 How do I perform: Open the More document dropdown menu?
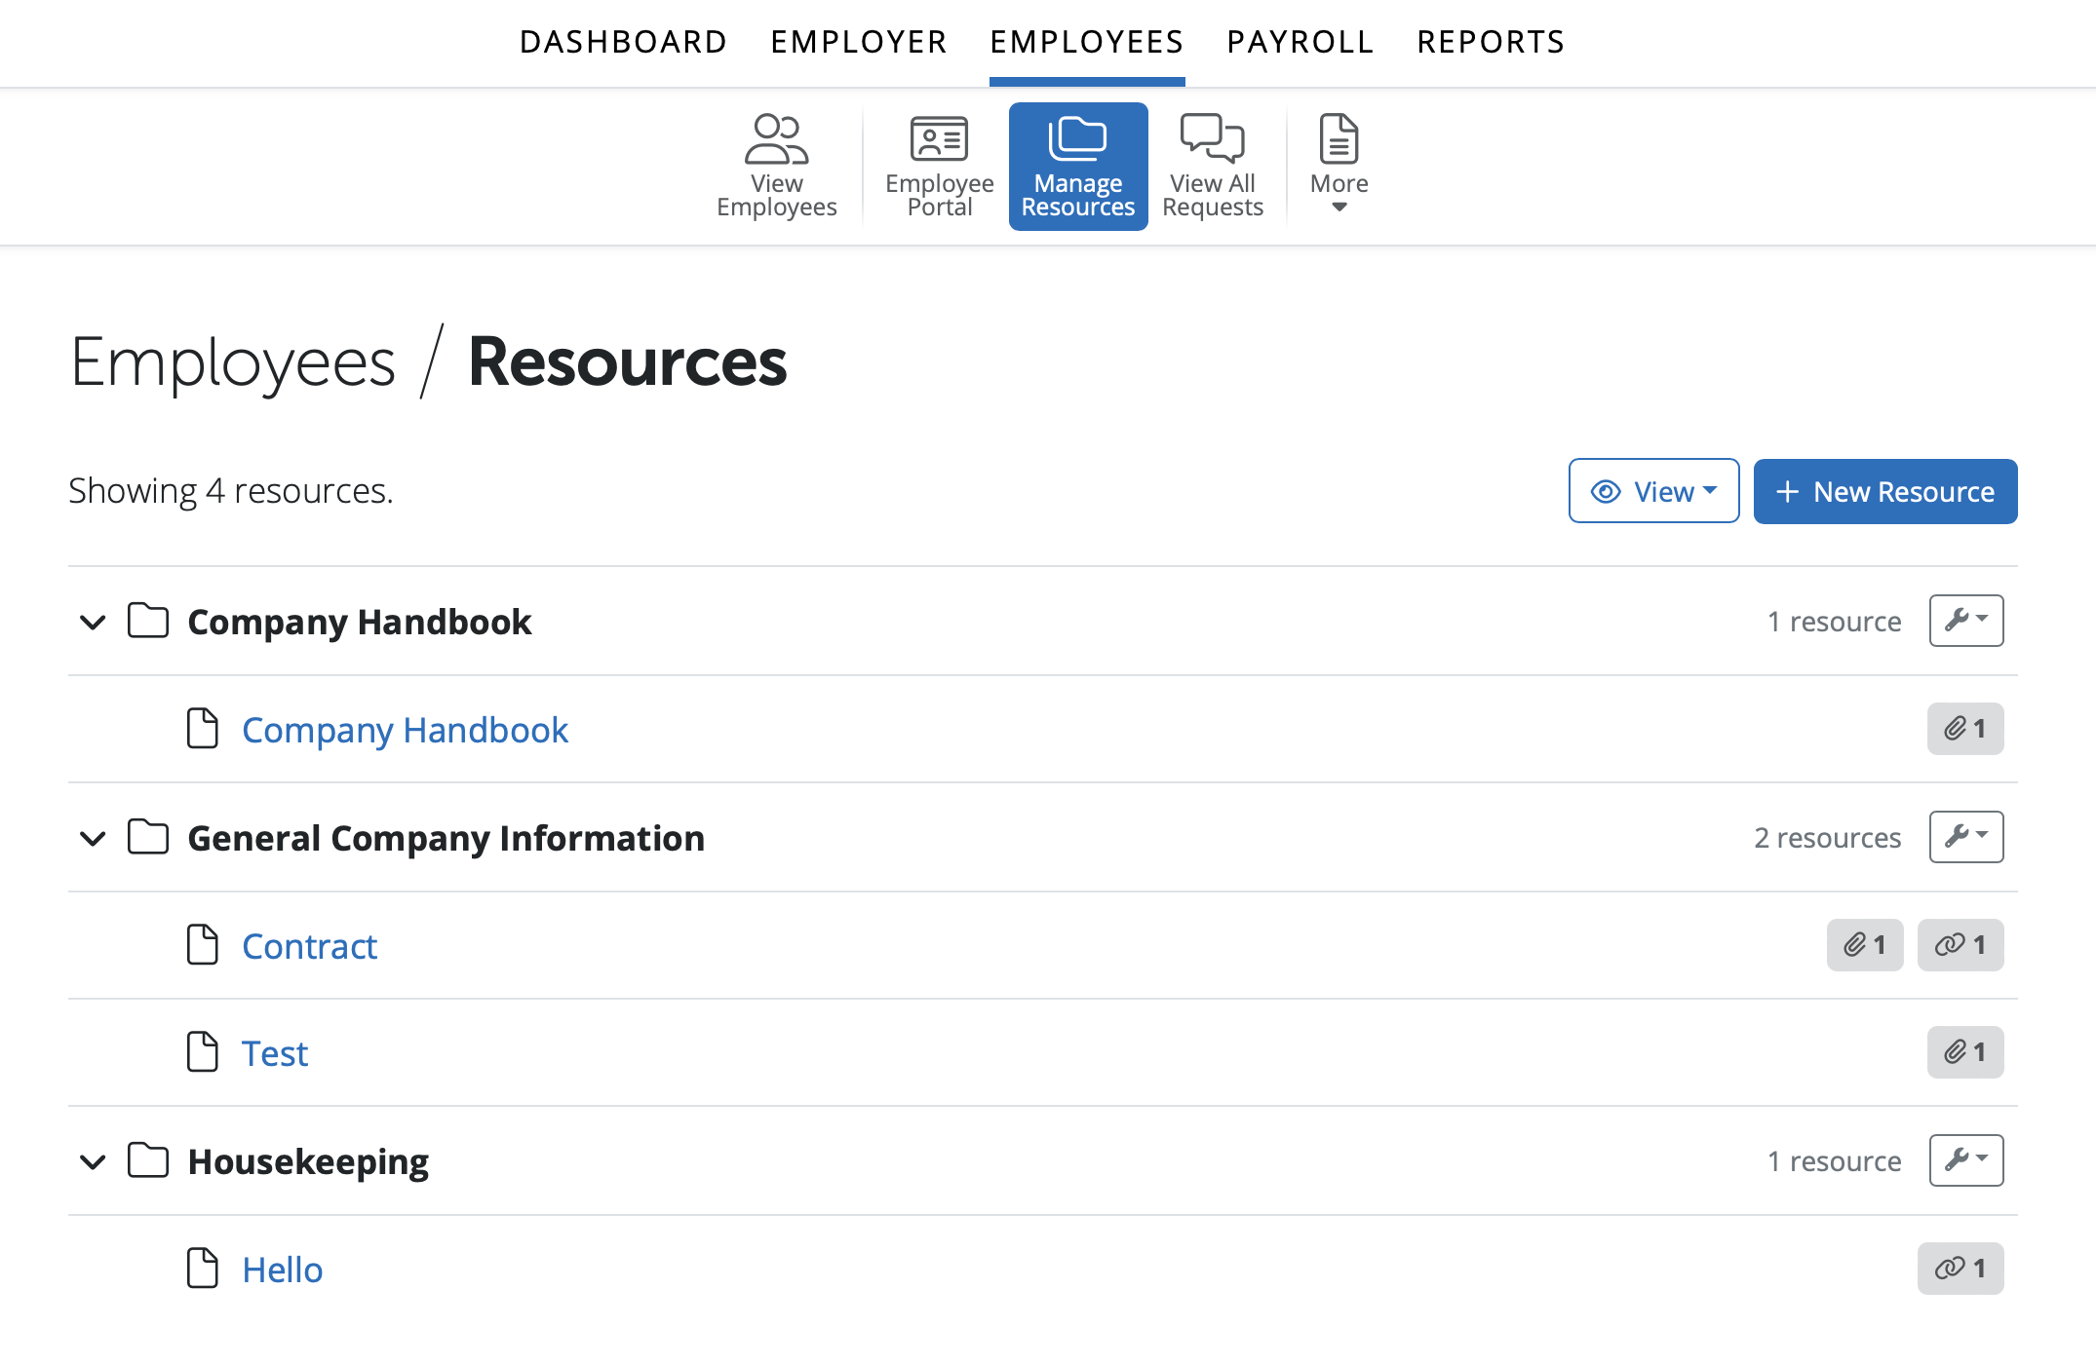(1339, 166)
